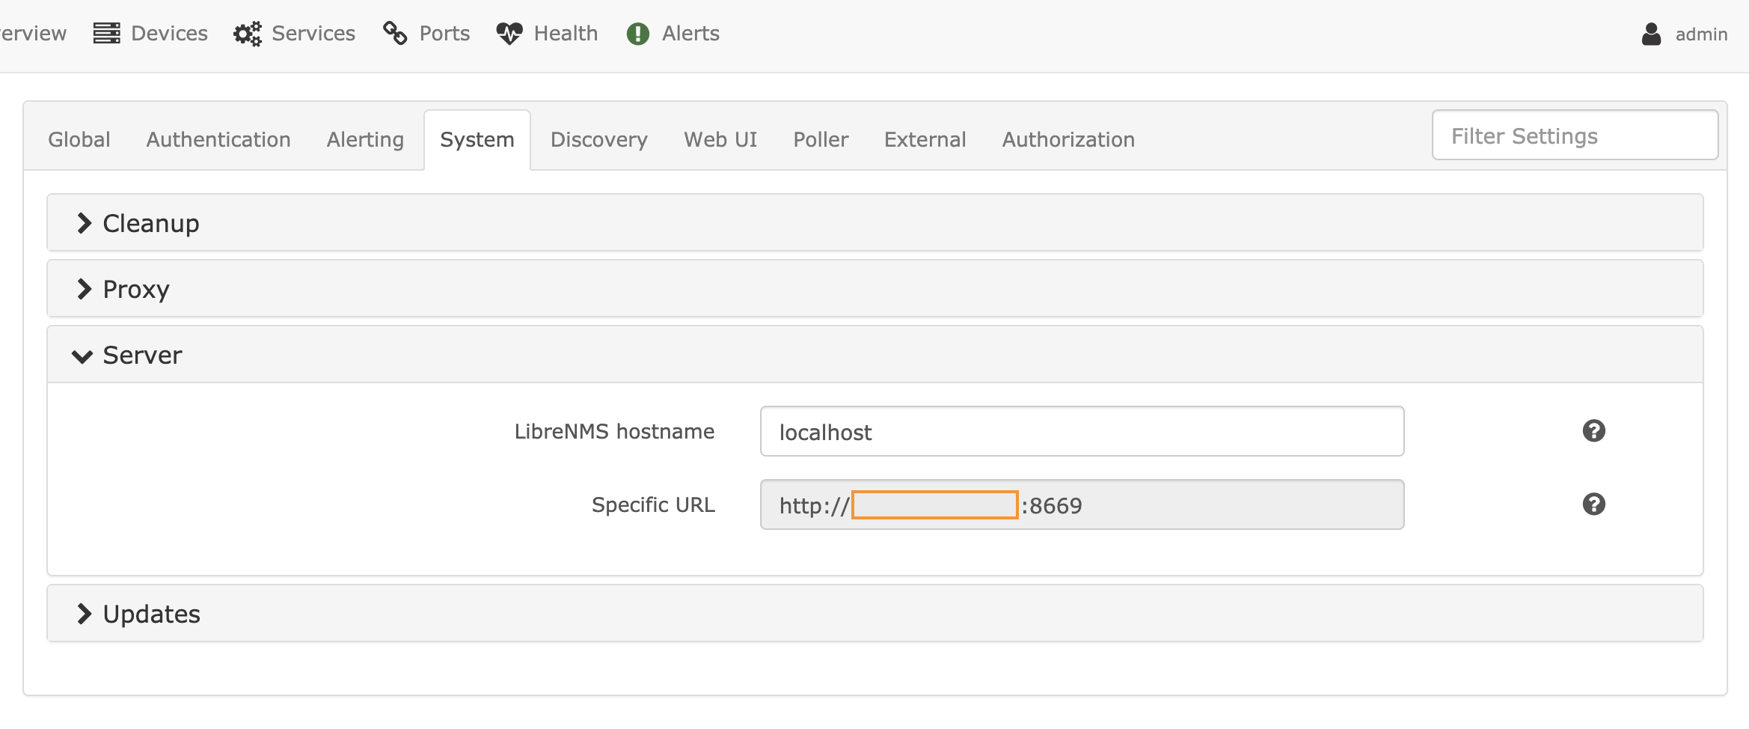Click the Health heartbeat icon
Screen dimensions: 1749x729
tap(509, 34)
